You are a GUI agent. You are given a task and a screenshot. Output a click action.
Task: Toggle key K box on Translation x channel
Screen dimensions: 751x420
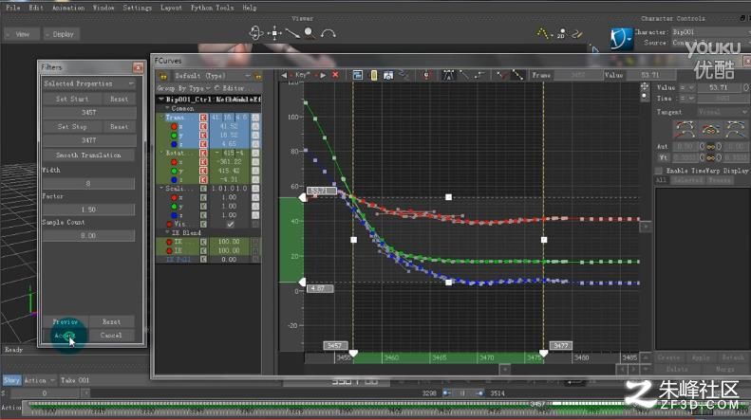(x=203, y=127)
